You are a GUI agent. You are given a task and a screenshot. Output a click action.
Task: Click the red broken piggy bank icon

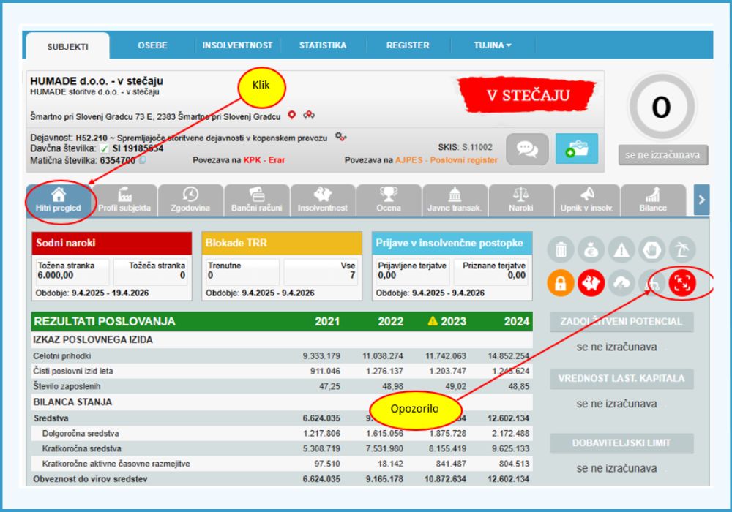coord(591,285)
